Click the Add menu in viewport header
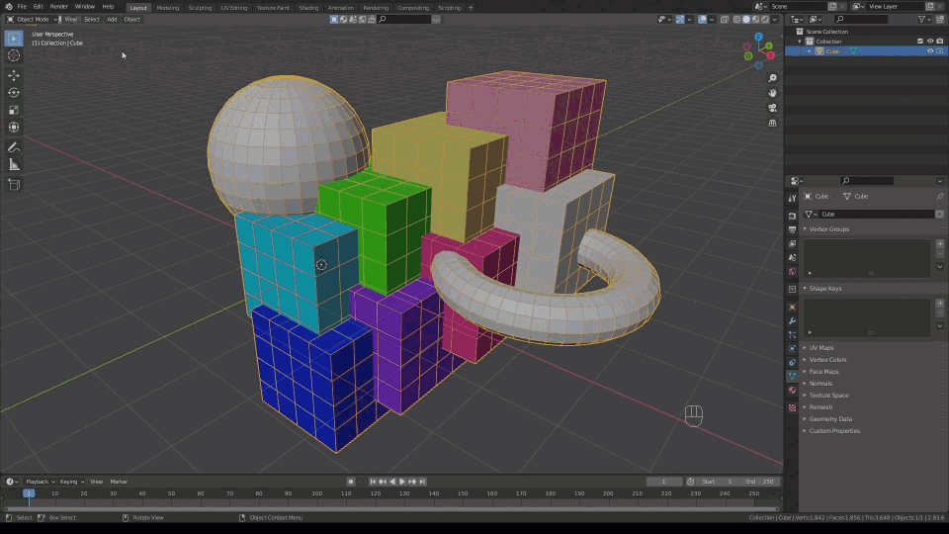 click(112, 19)
